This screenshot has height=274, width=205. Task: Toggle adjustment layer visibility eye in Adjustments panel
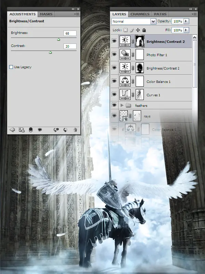click(40, 130)
